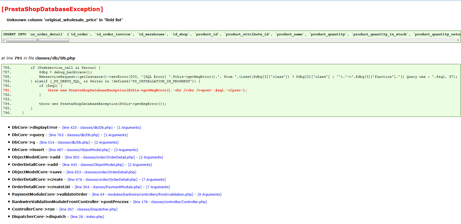Click the 'DbCore->insert' stack entry name
461x224 pixels.
[28, 150]
